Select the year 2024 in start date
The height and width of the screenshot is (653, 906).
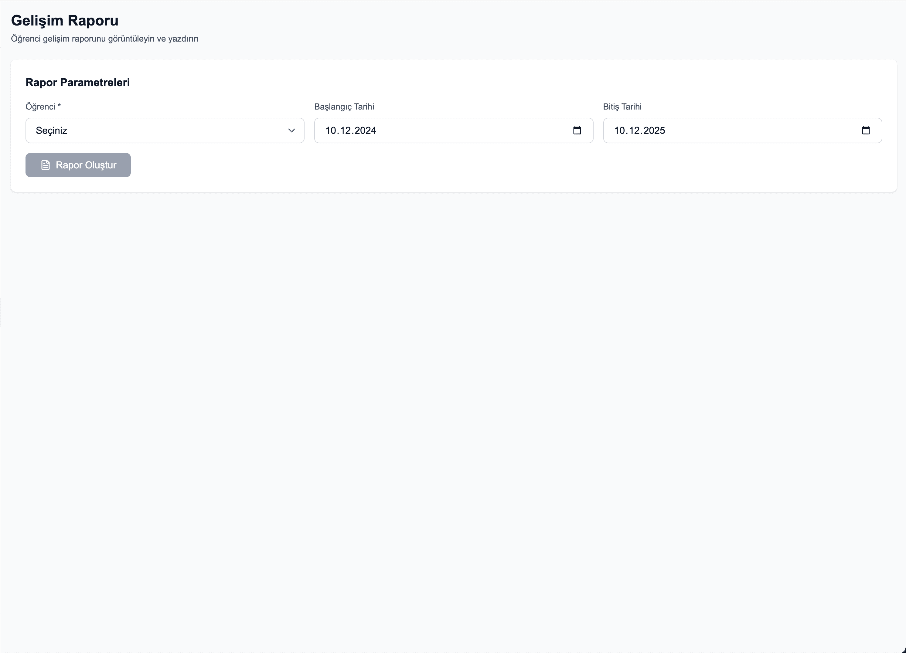point(365,130)
